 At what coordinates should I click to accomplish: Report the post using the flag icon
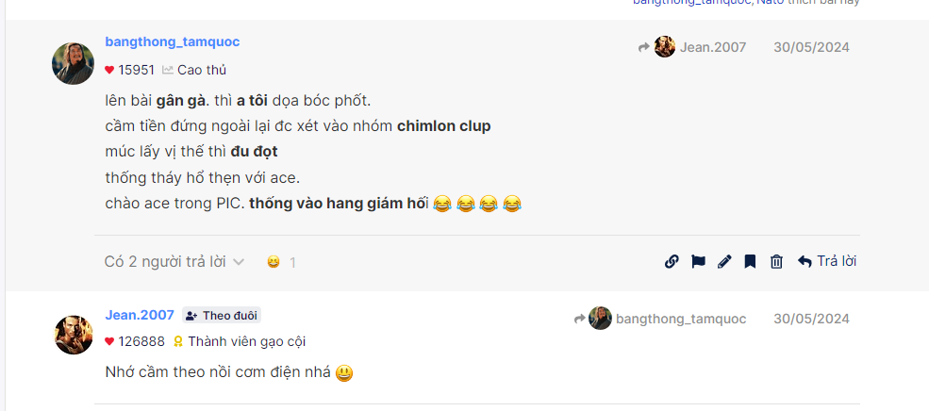(x=698, y=262)
